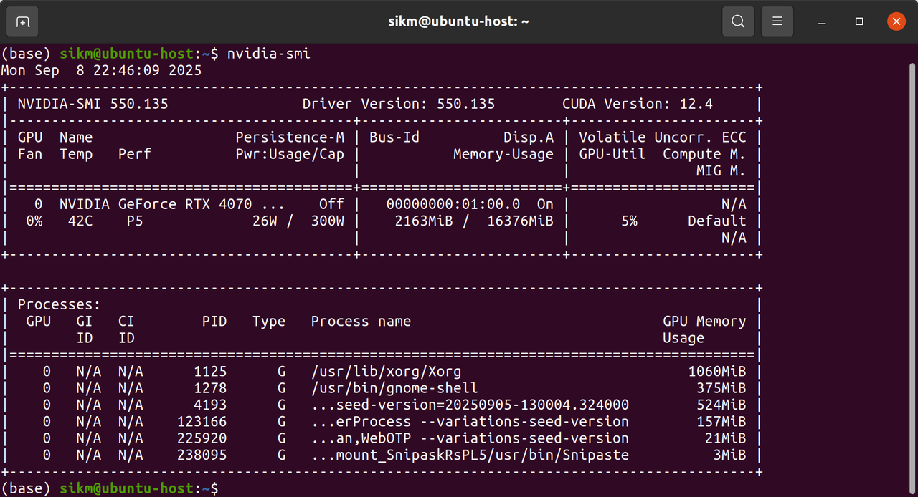The image size is (918, 497).
Task: Open the terminal search
Action: click(x=738, y=21)
